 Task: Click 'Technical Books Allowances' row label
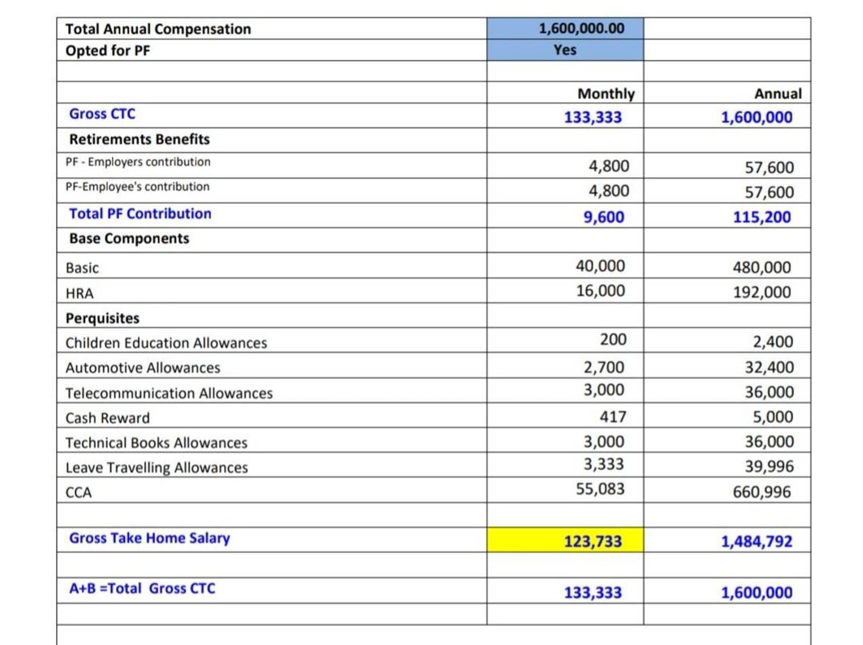point(156,443)
